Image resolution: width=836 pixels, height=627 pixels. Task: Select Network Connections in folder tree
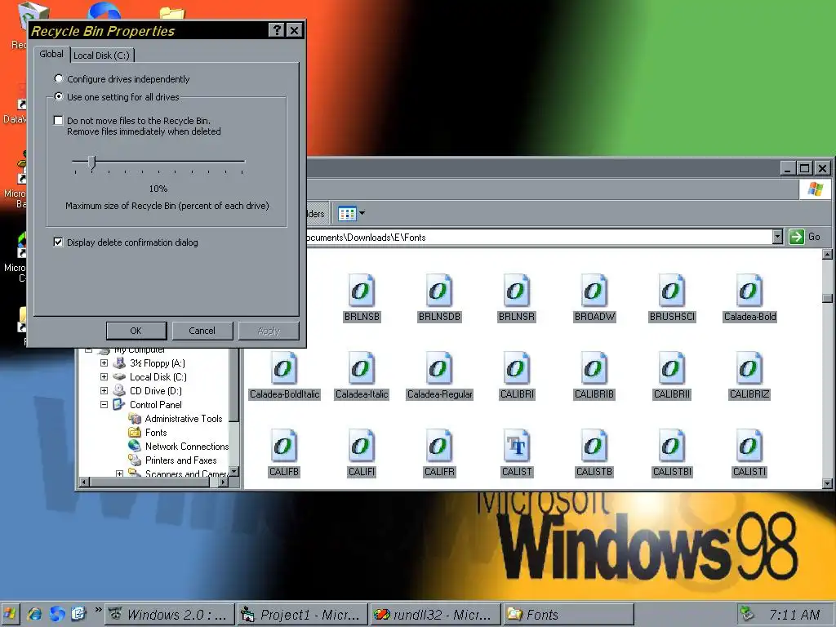[187, 447]
